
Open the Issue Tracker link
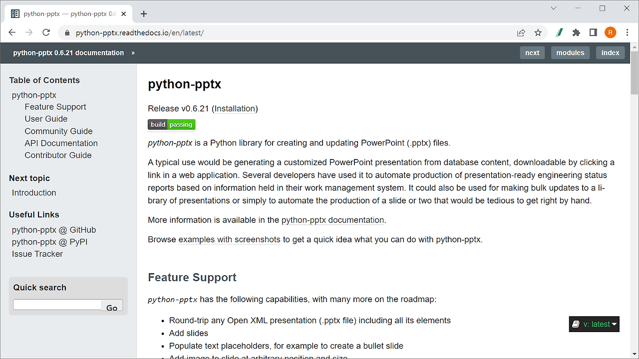(37, 254)
